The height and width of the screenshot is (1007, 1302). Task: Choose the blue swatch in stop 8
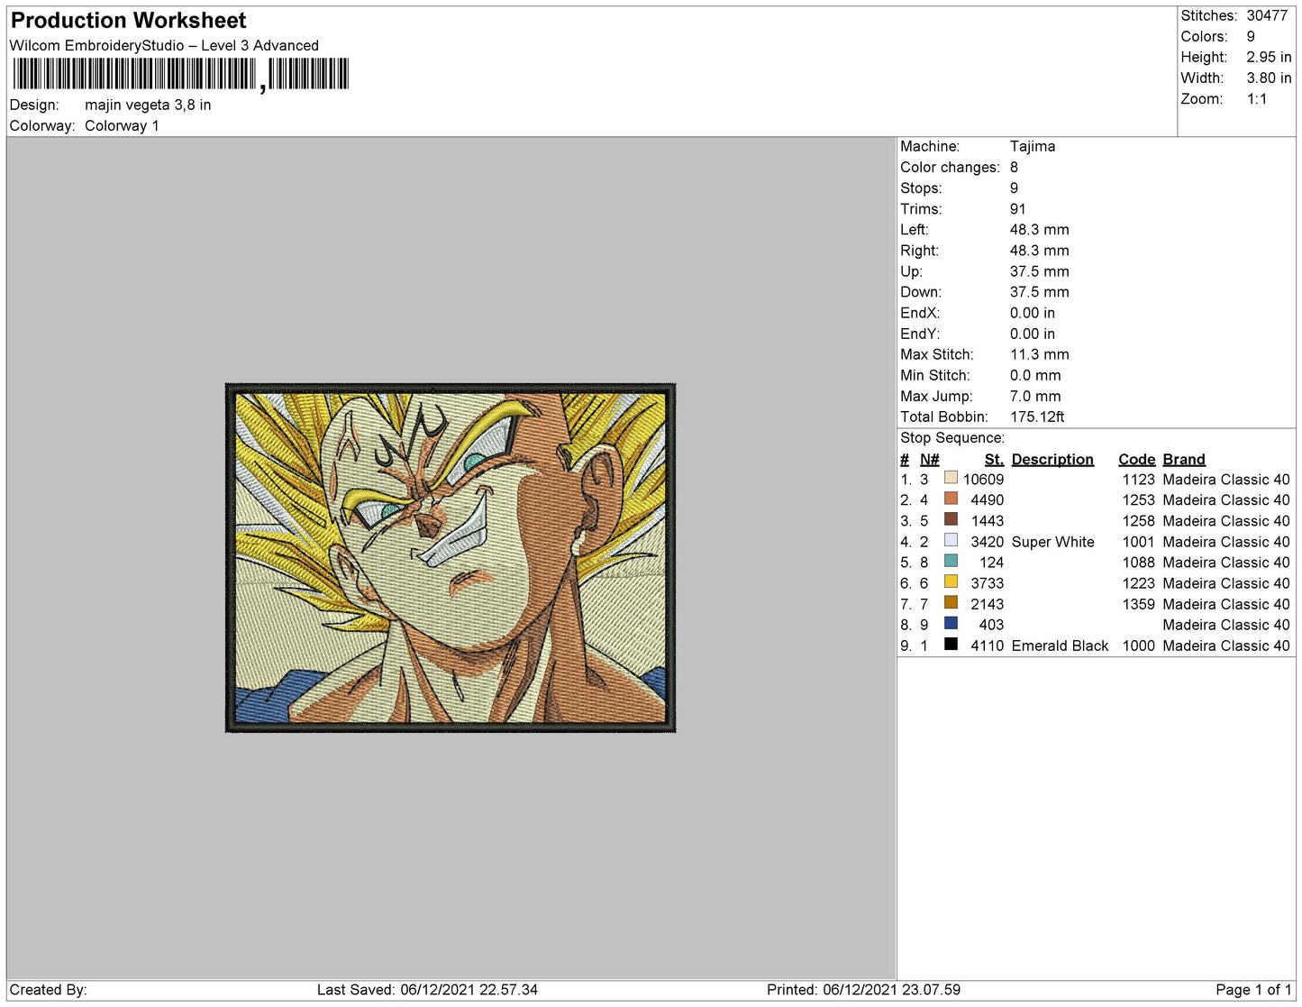[951, 623]
